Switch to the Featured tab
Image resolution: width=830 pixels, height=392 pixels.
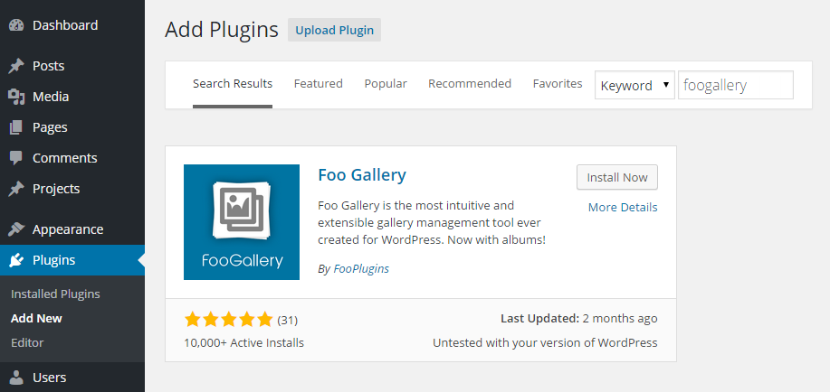pyautogui.click(x=318, y=83)
